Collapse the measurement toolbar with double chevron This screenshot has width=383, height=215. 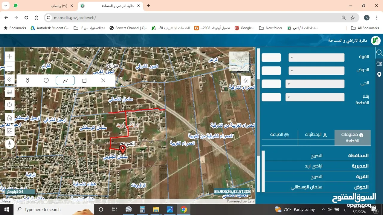[10, 80]
